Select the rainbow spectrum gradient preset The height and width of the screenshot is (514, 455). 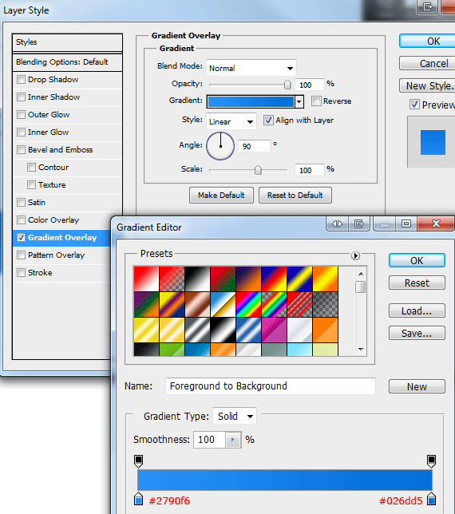248,304
